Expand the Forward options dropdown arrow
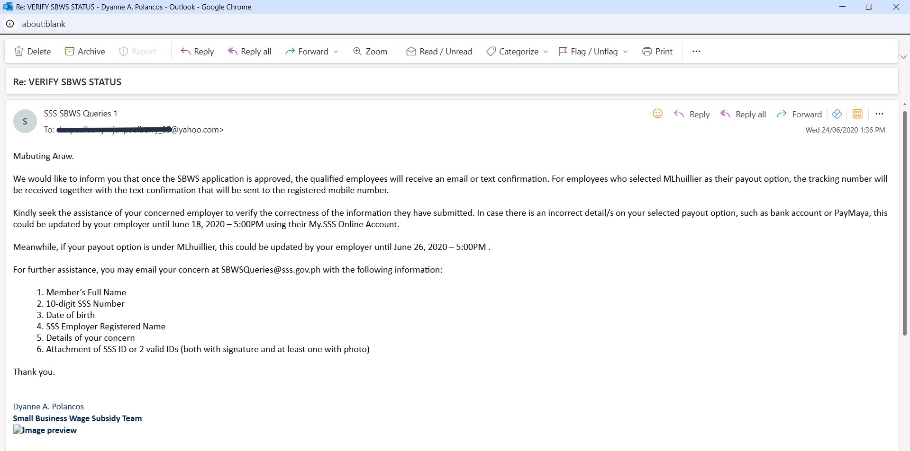 (336, 52)
